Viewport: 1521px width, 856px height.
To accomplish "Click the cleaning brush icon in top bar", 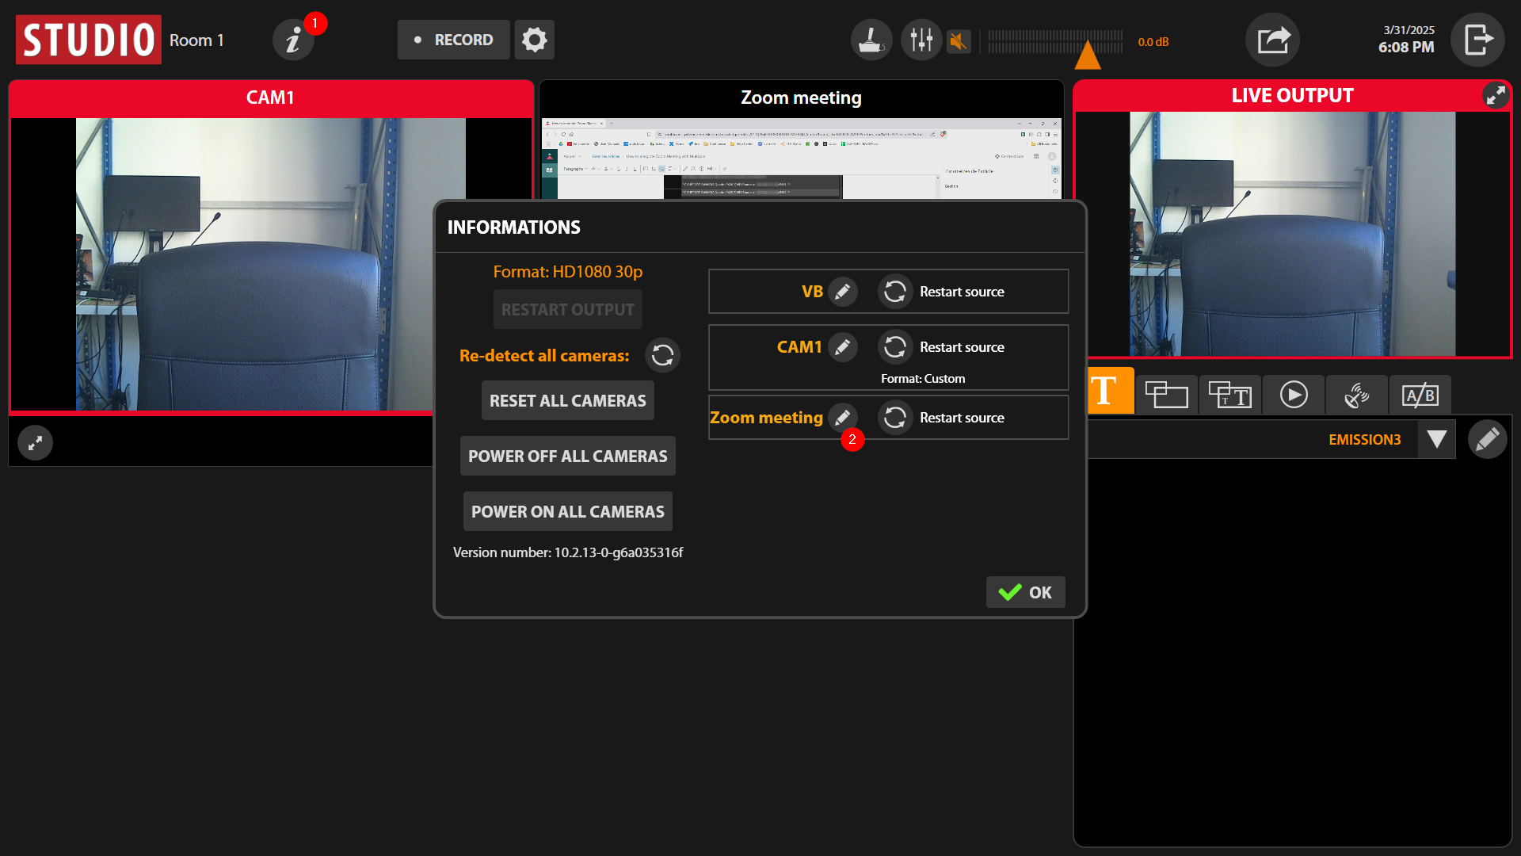I will click(871, 40).
